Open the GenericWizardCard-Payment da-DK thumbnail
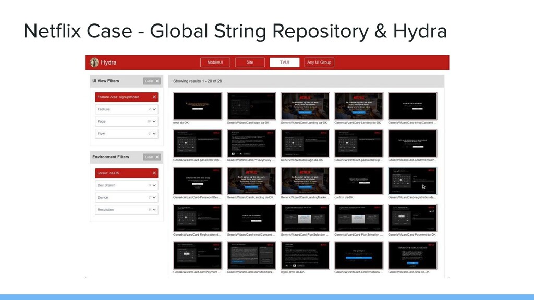Viewport: 534px width, 300px height. [412, 218]
